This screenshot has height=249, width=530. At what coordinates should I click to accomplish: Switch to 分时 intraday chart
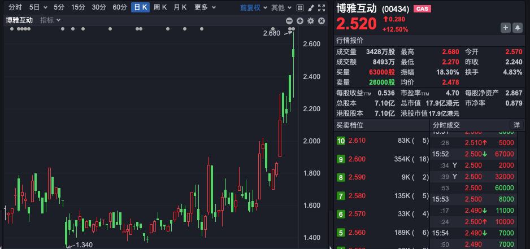tap(15, 7)
